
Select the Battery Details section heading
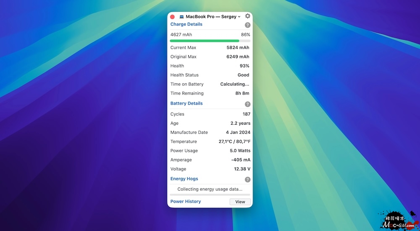click(186, 103)
